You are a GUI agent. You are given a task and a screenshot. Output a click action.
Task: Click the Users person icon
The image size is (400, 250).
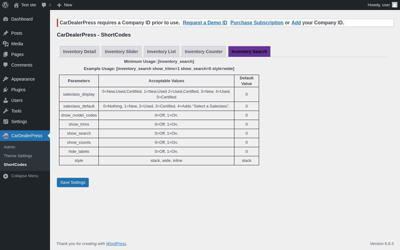[6, 100]
